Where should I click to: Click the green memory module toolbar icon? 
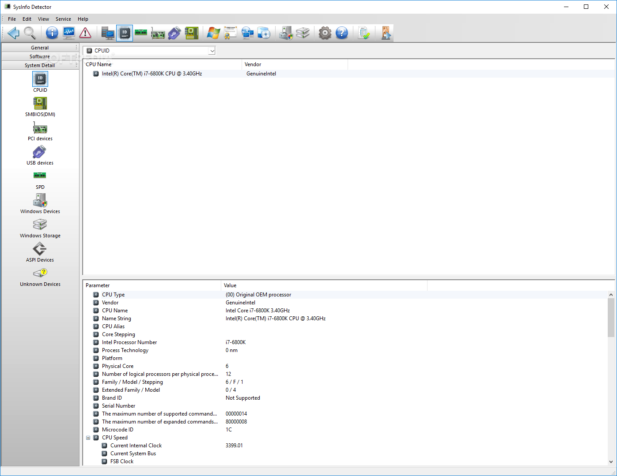(x=141, y=33)
